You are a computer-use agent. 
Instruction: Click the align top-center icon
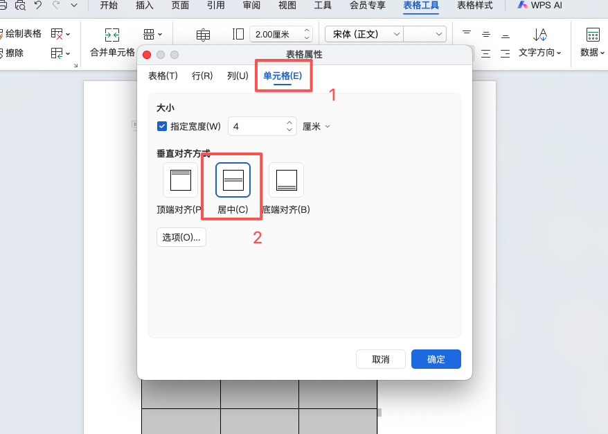pyautogui.click(x=486, y=34)
